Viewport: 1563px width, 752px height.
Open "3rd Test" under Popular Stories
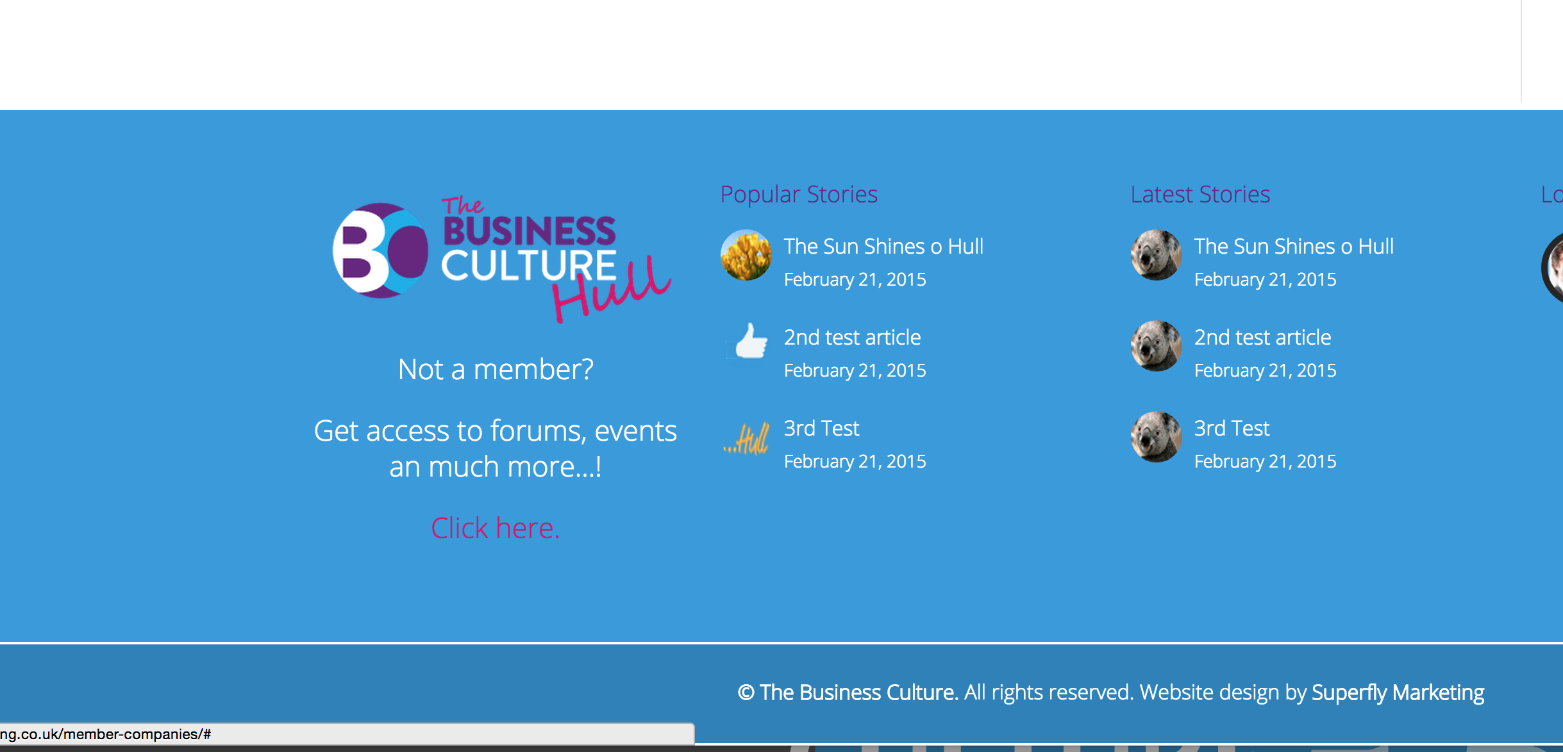tap(821, 429)
